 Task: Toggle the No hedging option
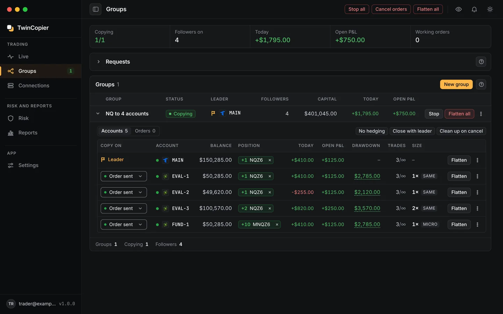(372, 131)
